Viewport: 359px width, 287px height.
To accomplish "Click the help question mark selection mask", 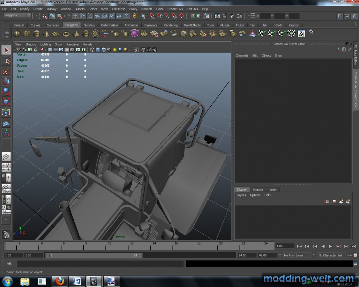I will click(x=126, y=16).
